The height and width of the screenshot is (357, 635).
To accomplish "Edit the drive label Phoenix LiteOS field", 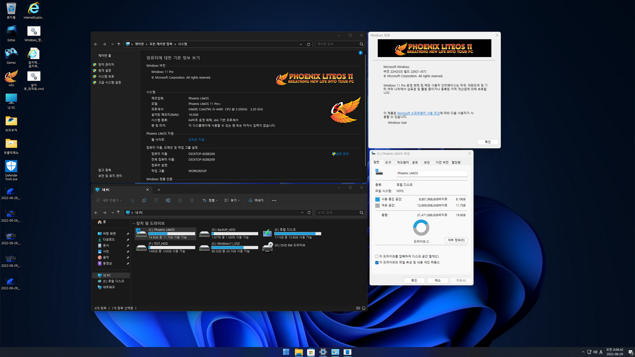I will pyautogui.click(x=432, y=174).
